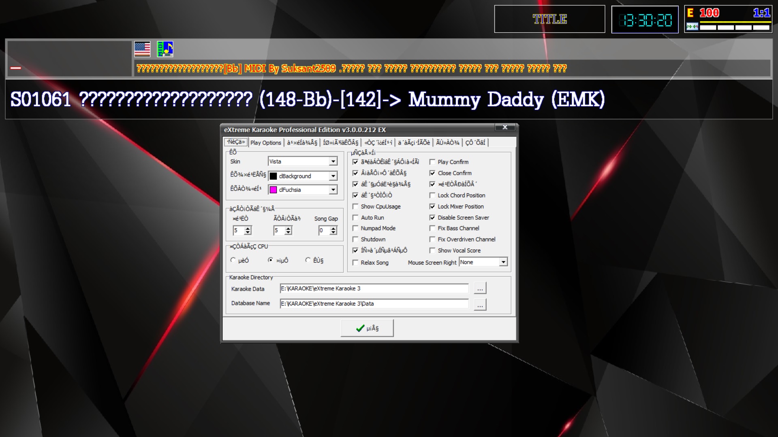778x437 pixels.
Task: Increase the second spinner showing 5
Action: pyautogui.click(x=289, y=228)
